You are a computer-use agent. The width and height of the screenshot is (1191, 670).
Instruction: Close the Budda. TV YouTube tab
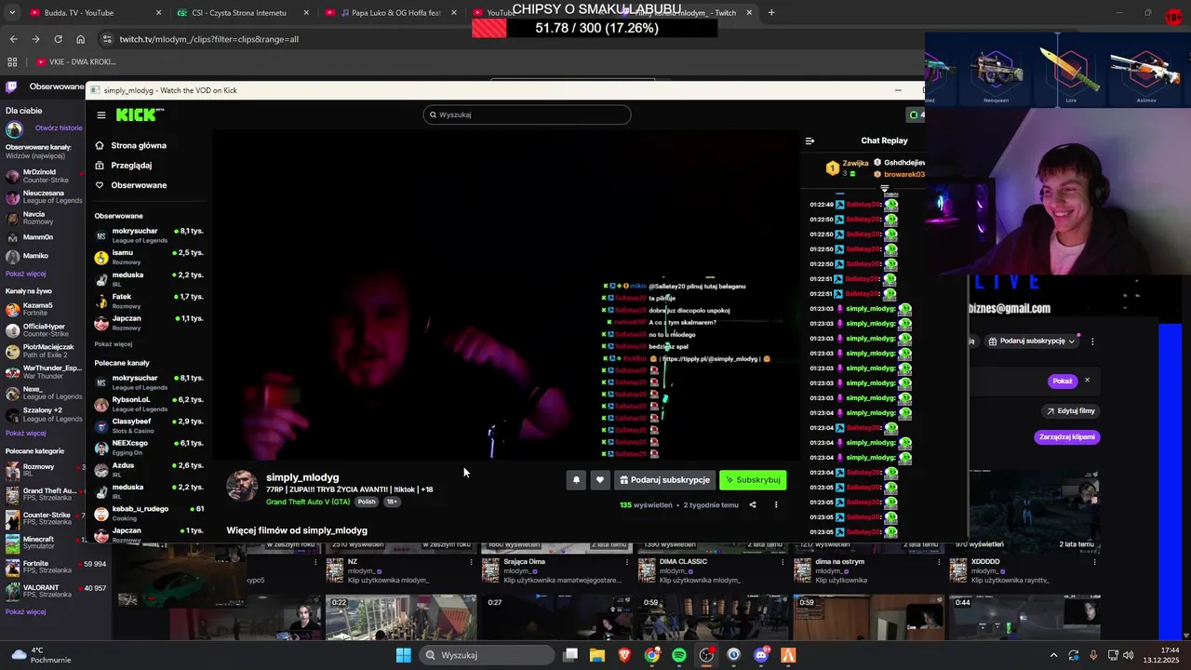tap(158, 13)
